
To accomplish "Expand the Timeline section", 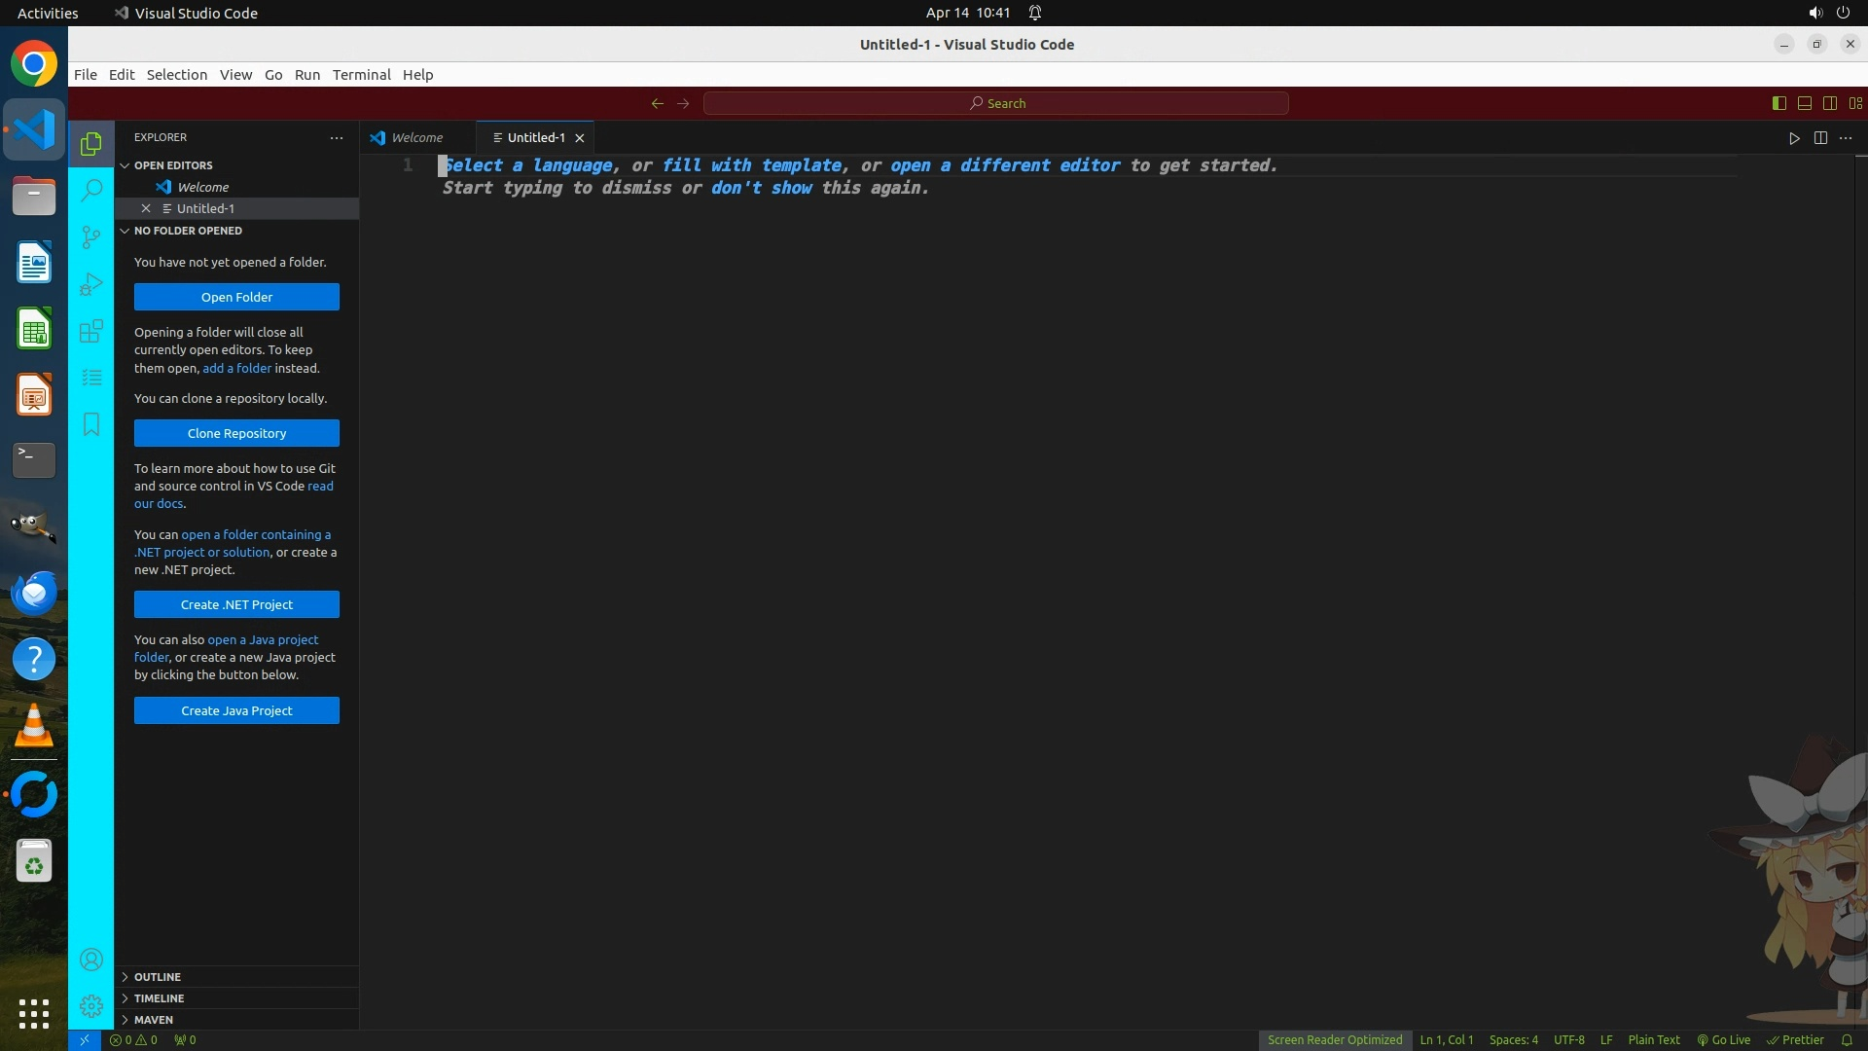I will (159, 998).
